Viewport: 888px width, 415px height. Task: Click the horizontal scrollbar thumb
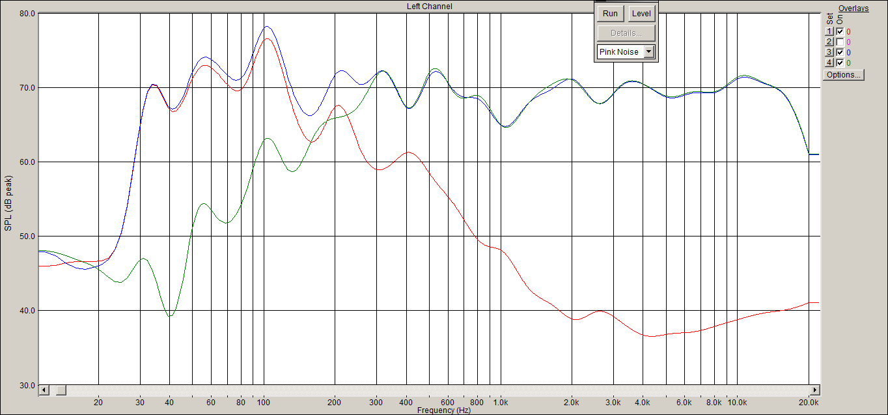click(x=61, y=390)
